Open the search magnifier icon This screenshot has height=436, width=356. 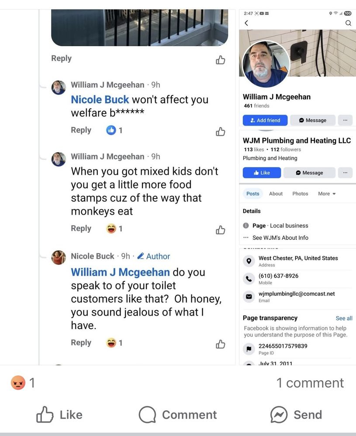[x=348, y=23]
